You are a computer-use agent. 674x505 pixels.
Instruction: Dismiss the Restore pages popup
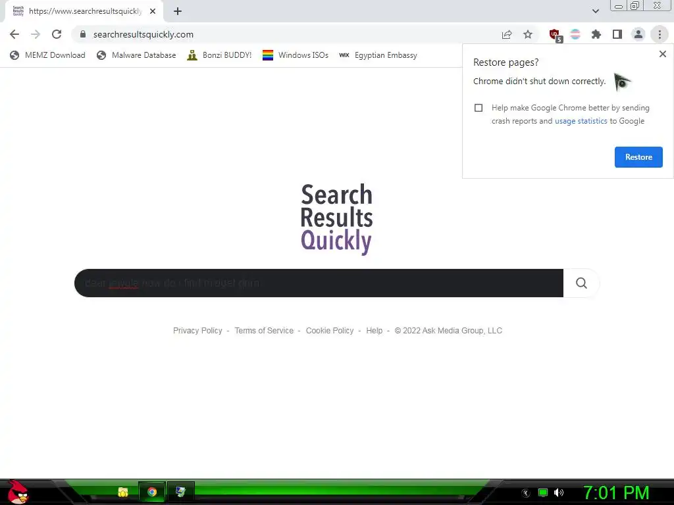click(x=662, y=54)
